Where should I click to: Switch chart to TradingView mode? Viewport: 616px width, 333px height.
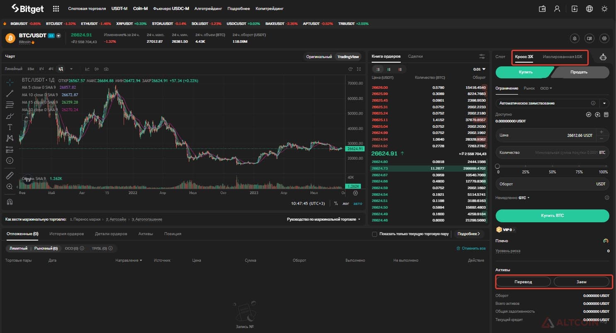pos(348,57)
